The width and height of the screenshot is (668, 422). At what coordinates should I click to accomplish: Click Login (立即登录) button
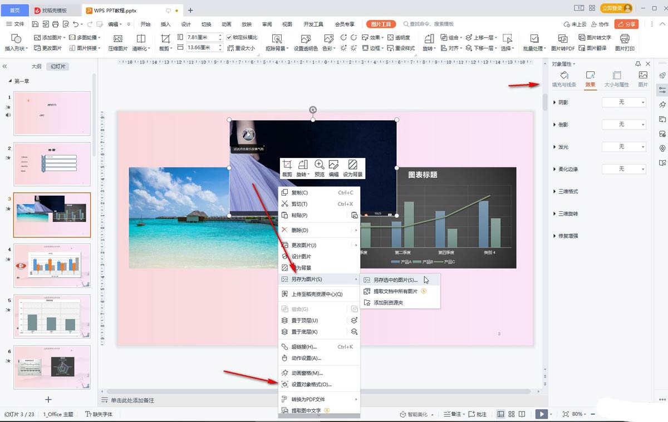616,8
